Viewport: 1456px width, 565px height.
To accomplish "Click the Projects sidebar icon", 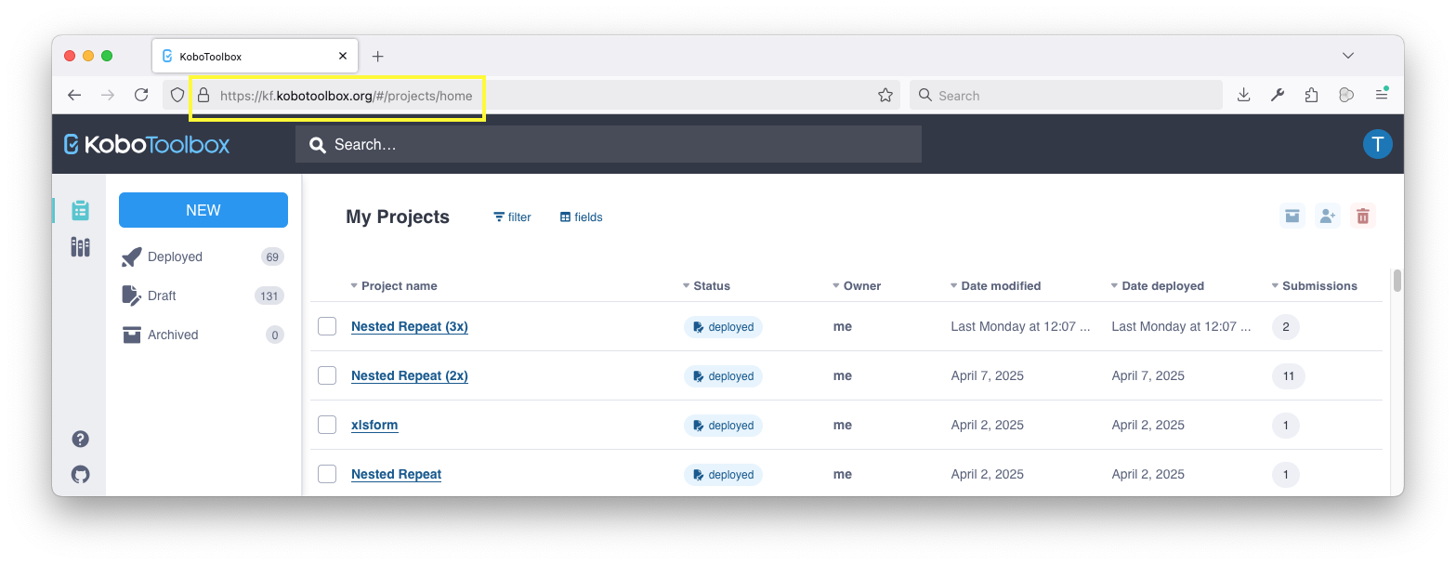I will tap(80, 211).
